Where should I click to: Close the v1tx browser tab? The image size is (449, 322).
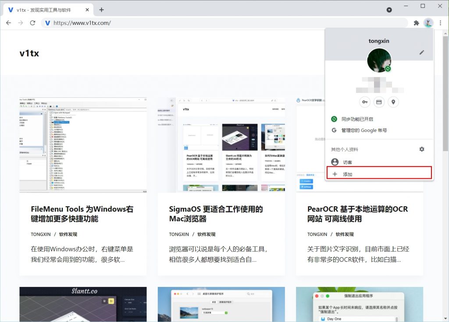point(87,10)
